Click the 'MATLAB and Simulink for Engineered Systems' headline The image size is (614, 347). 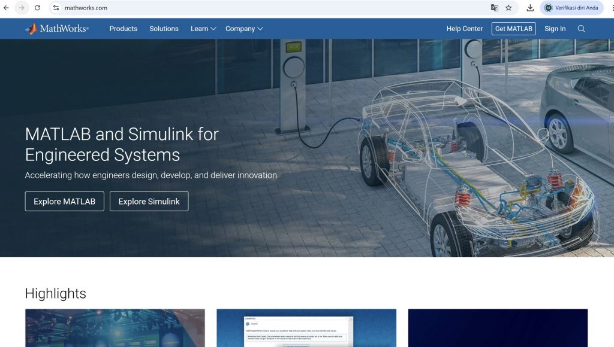[122, 145]
